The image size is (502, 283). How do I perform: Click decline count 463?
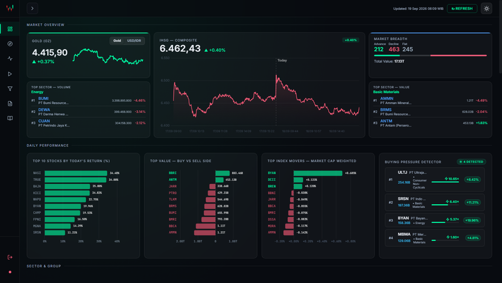[394, 49]
